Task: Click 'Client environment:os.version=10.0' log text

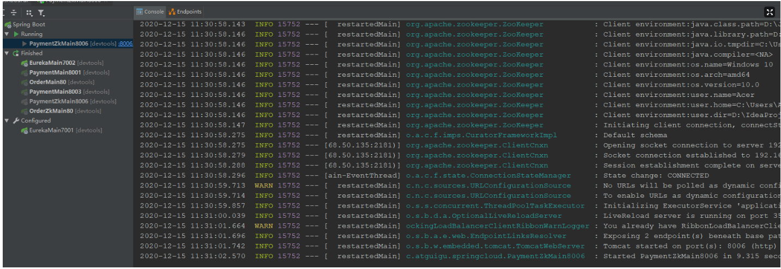Action: (681, 85)
